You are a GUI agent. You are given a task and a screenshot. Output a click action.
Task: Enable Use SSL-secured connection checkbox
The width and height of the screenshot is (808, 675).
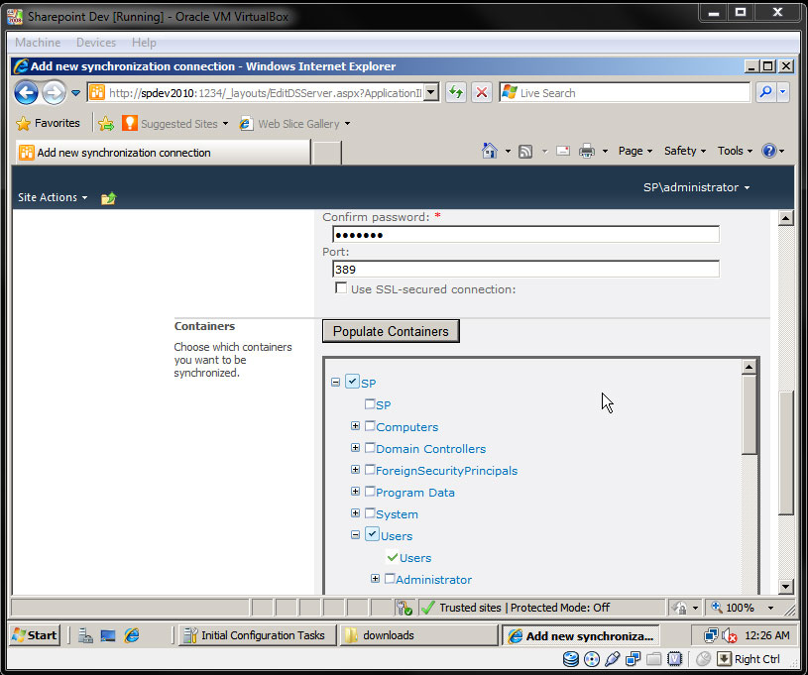pos(341,287)
